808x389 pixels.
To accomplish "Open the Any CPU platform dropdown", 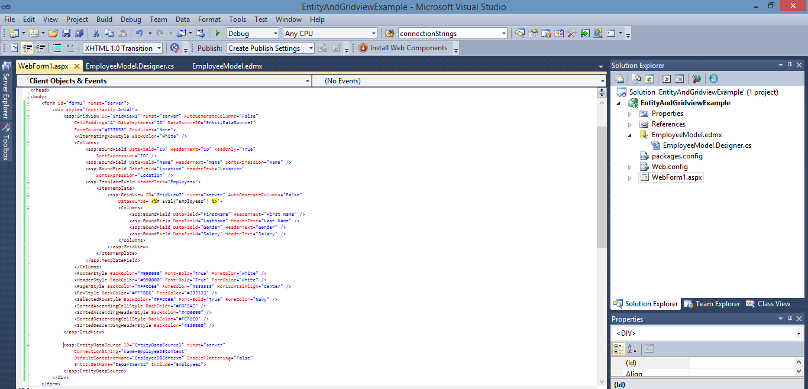I will (373, 34).
